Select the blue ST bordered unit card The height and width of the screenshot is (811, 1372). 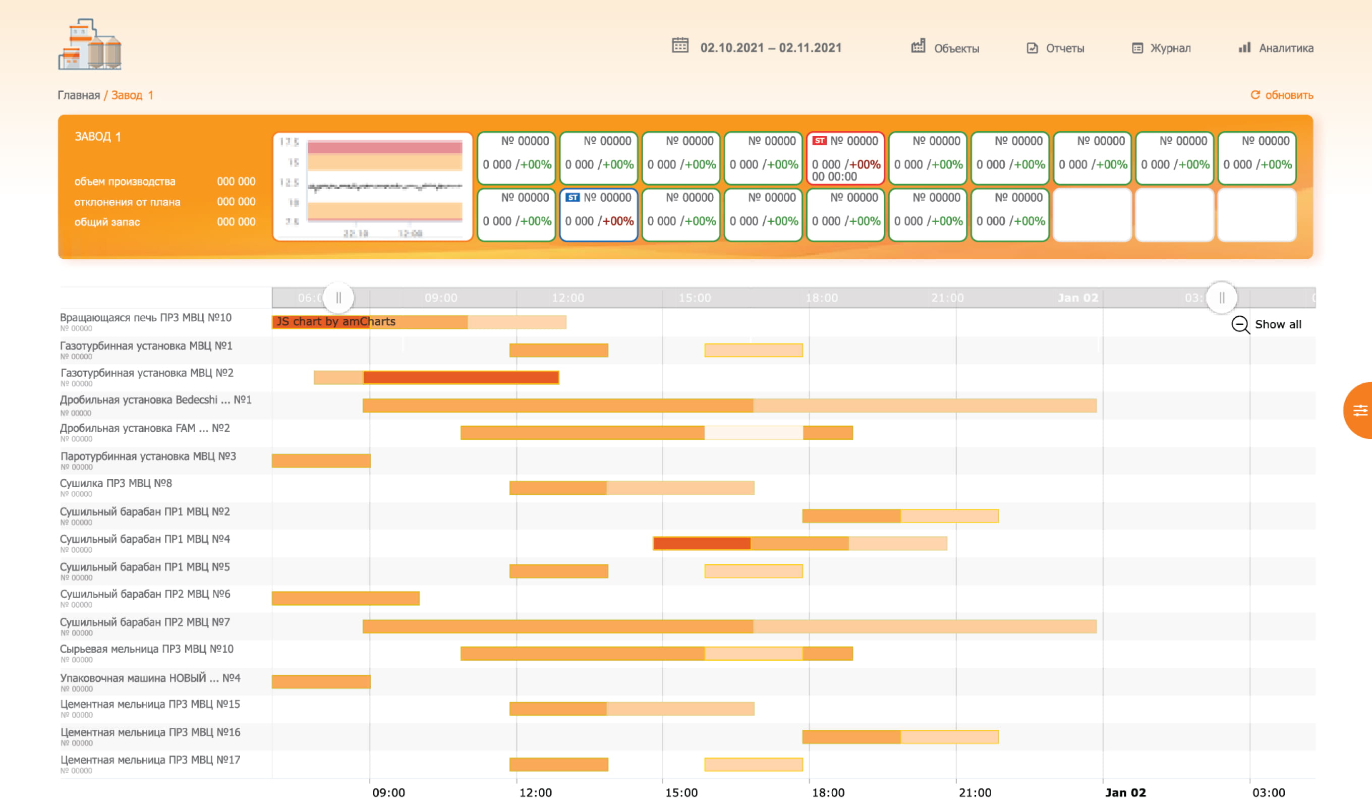click(x=598, y=215)
